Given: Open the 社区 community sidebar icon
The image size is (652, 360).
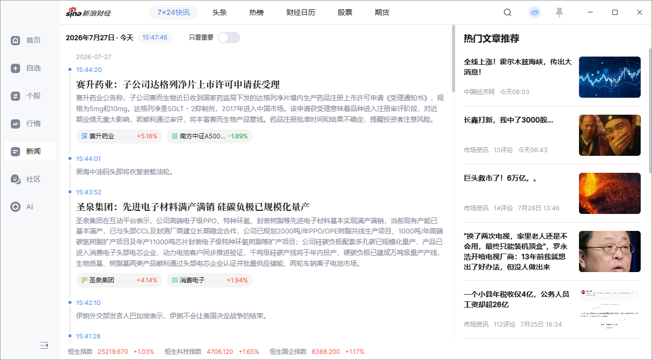Looking at the screenshot, I should (15, 179).
